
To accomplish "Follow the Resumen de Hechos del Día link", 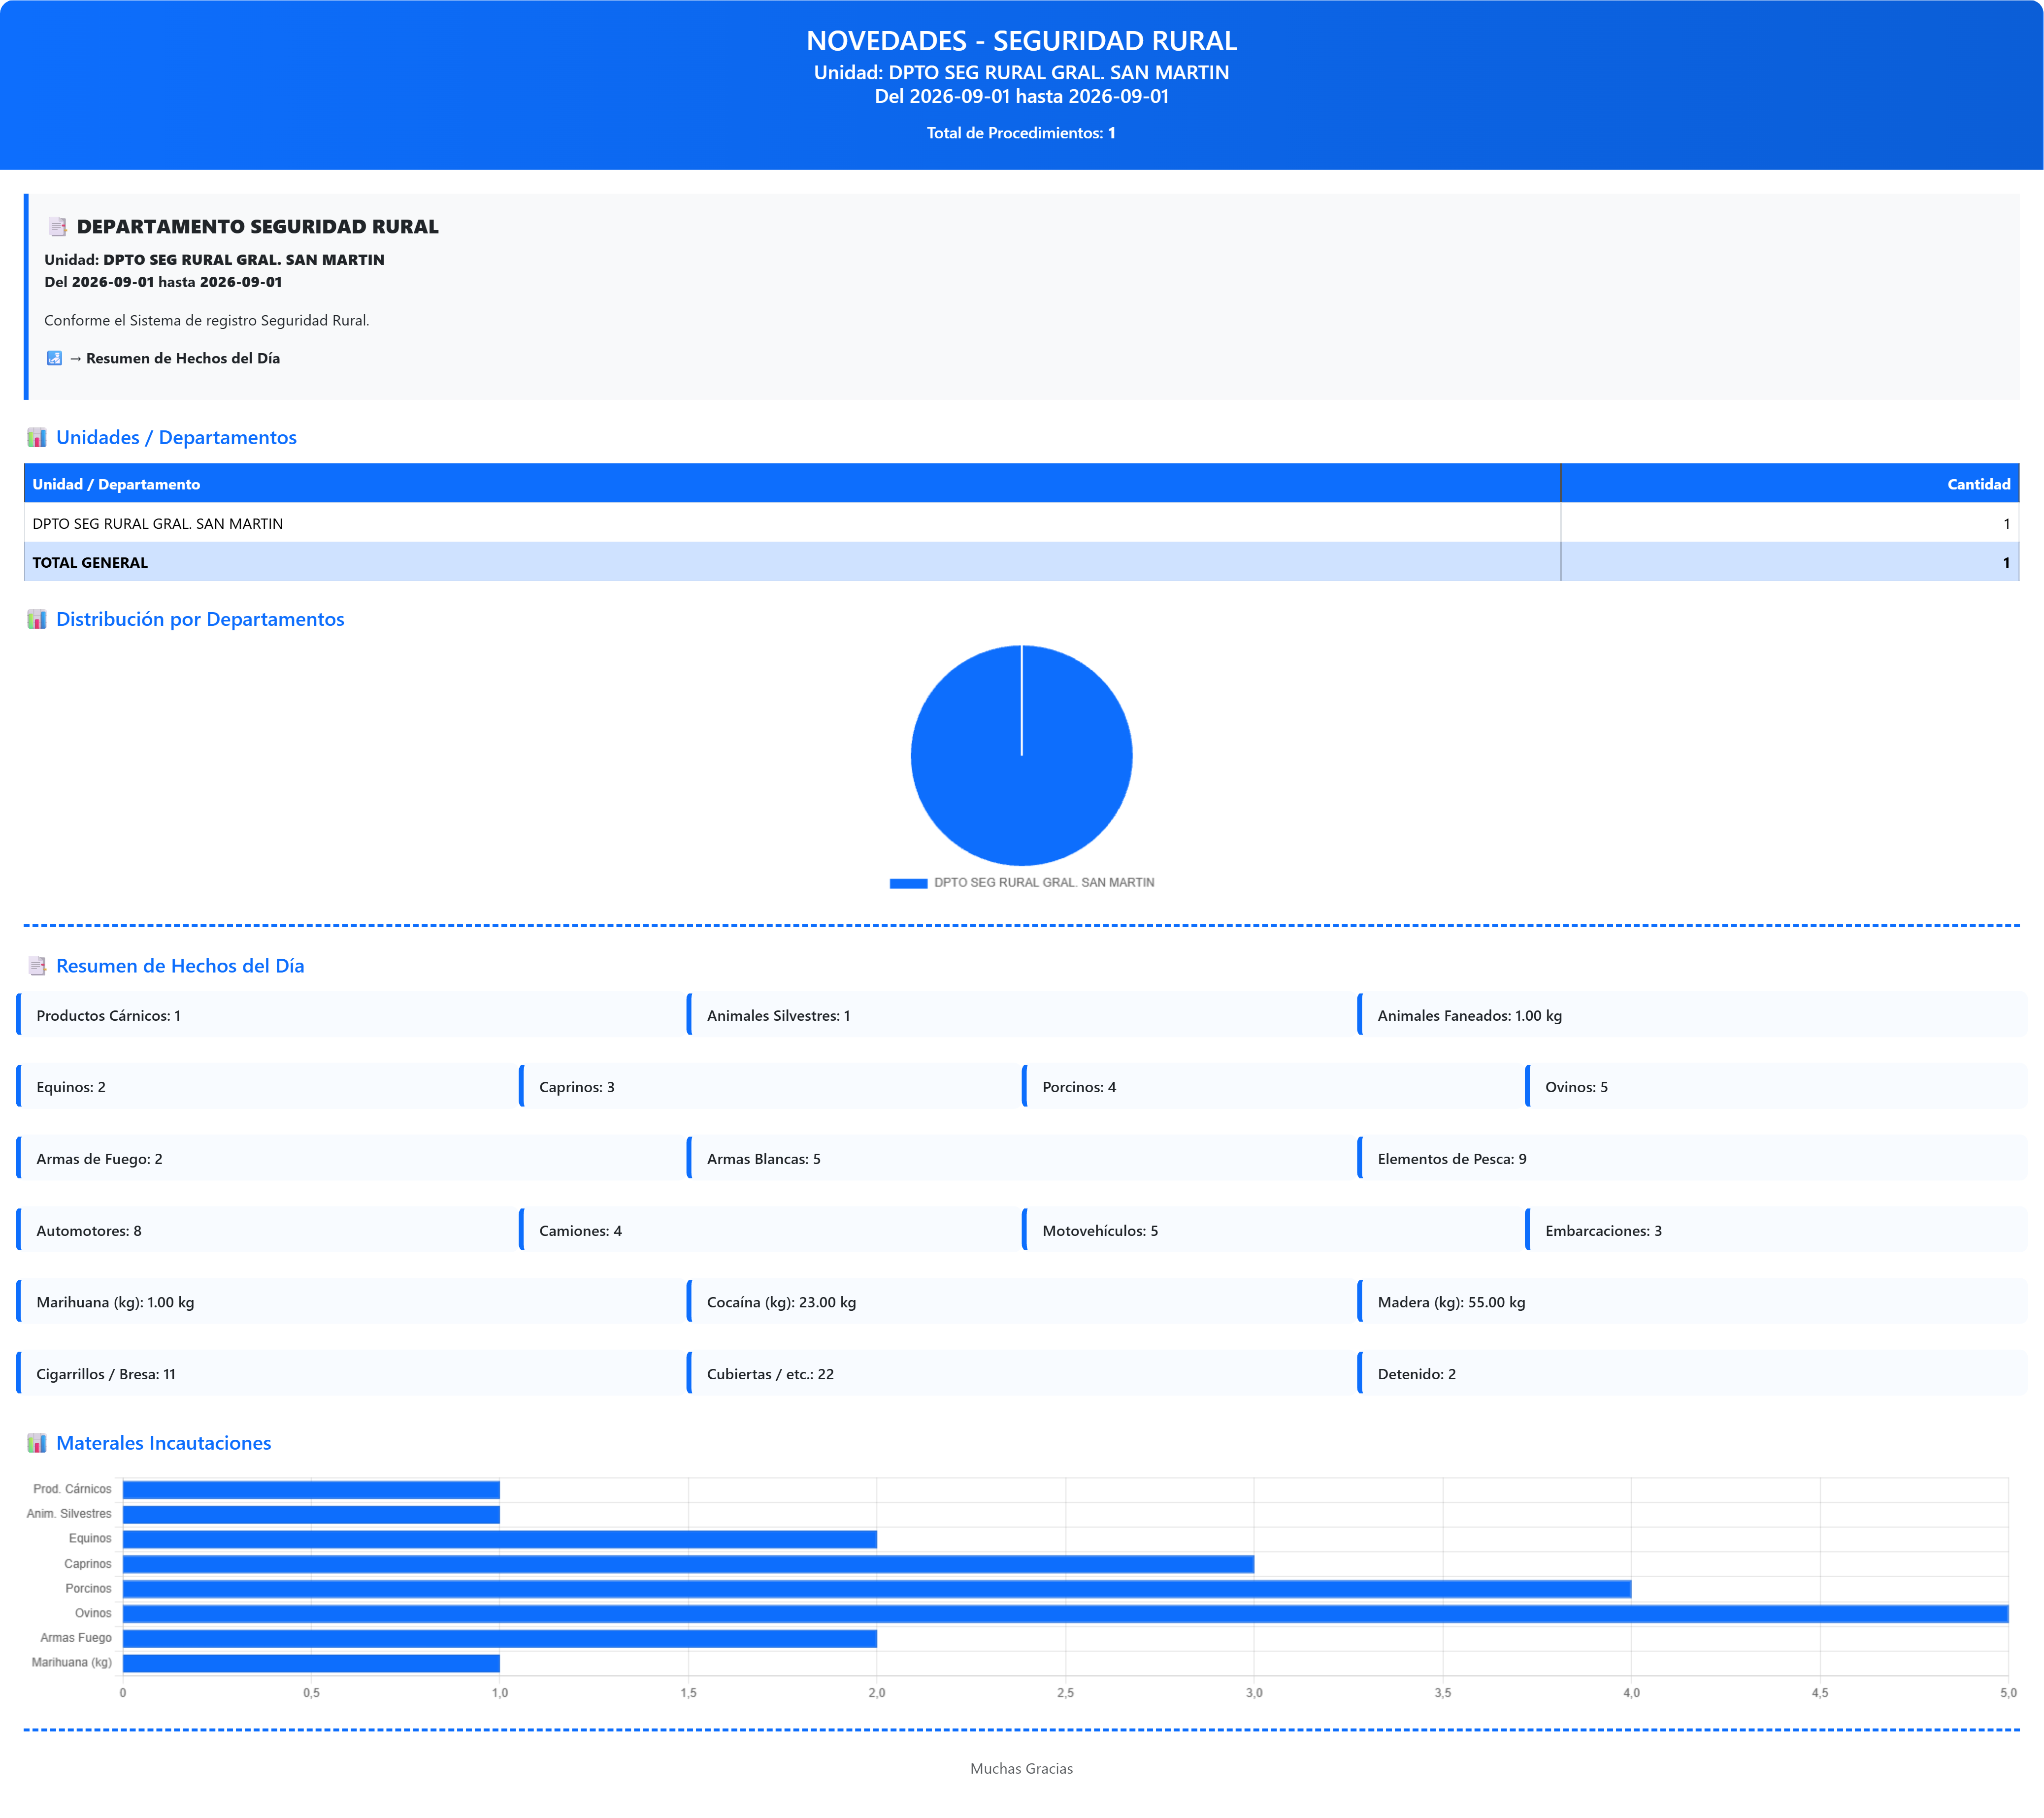I will coord(183,358).
